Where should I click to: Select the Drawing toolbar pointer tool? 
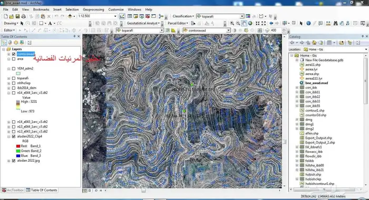(22, 23)
